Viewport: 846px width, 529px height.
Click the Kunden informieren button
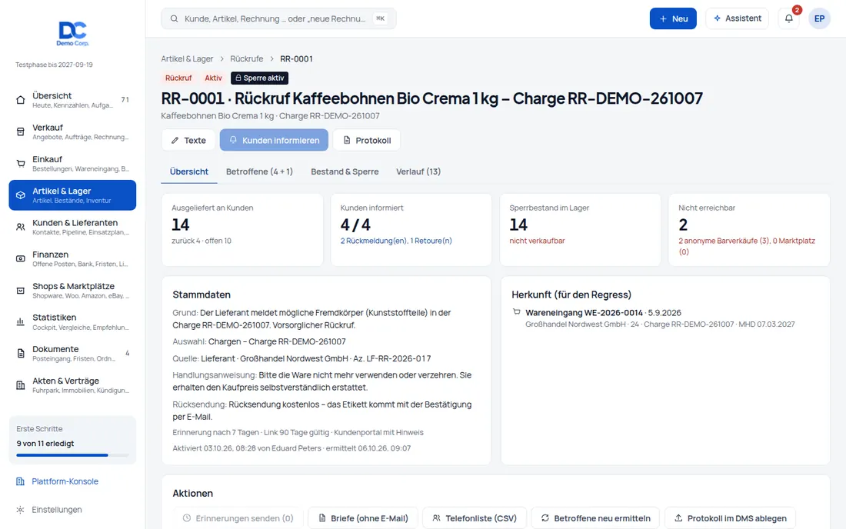[x=274, y=140]
